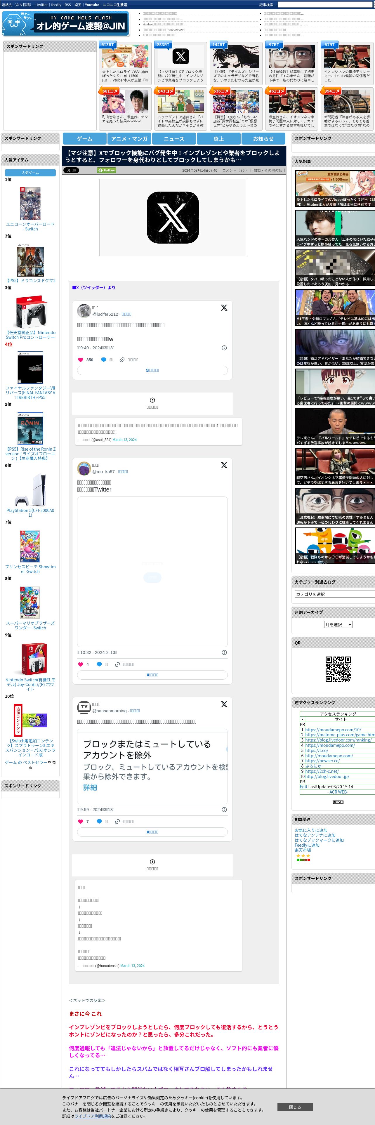Open the @lucifer5212 profile avatar
Viewport: 375px width, 1125px height.
(84, 311)
